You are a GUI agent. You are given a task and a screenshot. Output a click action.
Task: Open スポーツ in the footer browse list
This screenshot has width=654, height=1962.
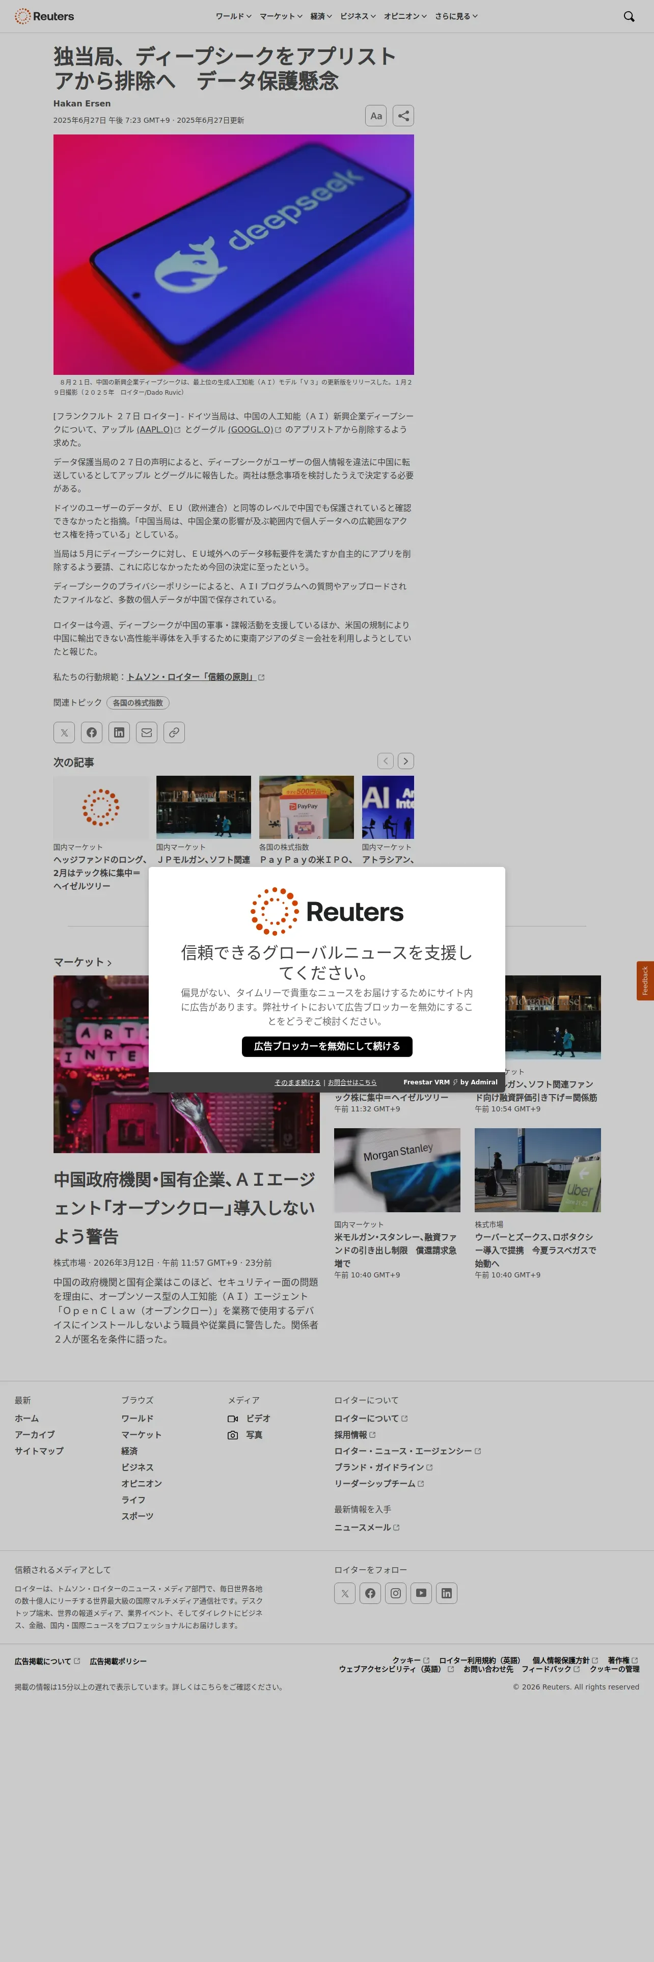pyautogui.click(x=137, y=1516)
